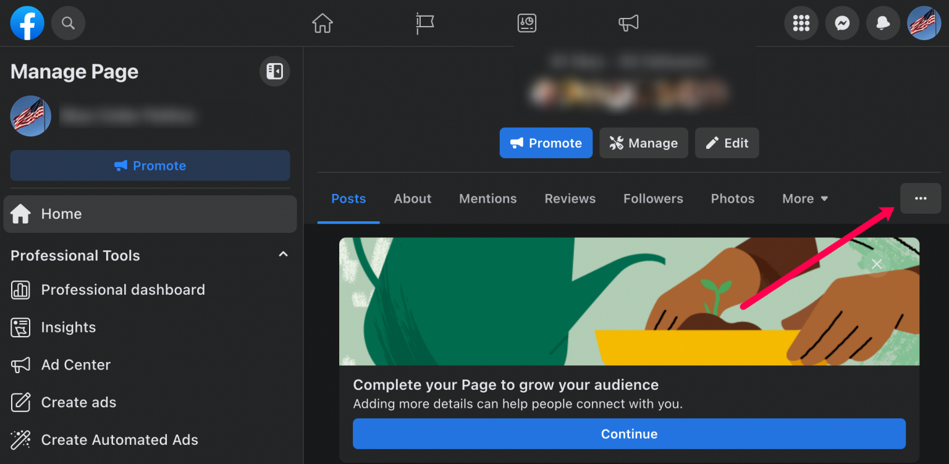The width and height of the screenshot is (949, 464).
Task: Open the Professional dashboard
Action: pyautogui.click(x=123, y=289)
